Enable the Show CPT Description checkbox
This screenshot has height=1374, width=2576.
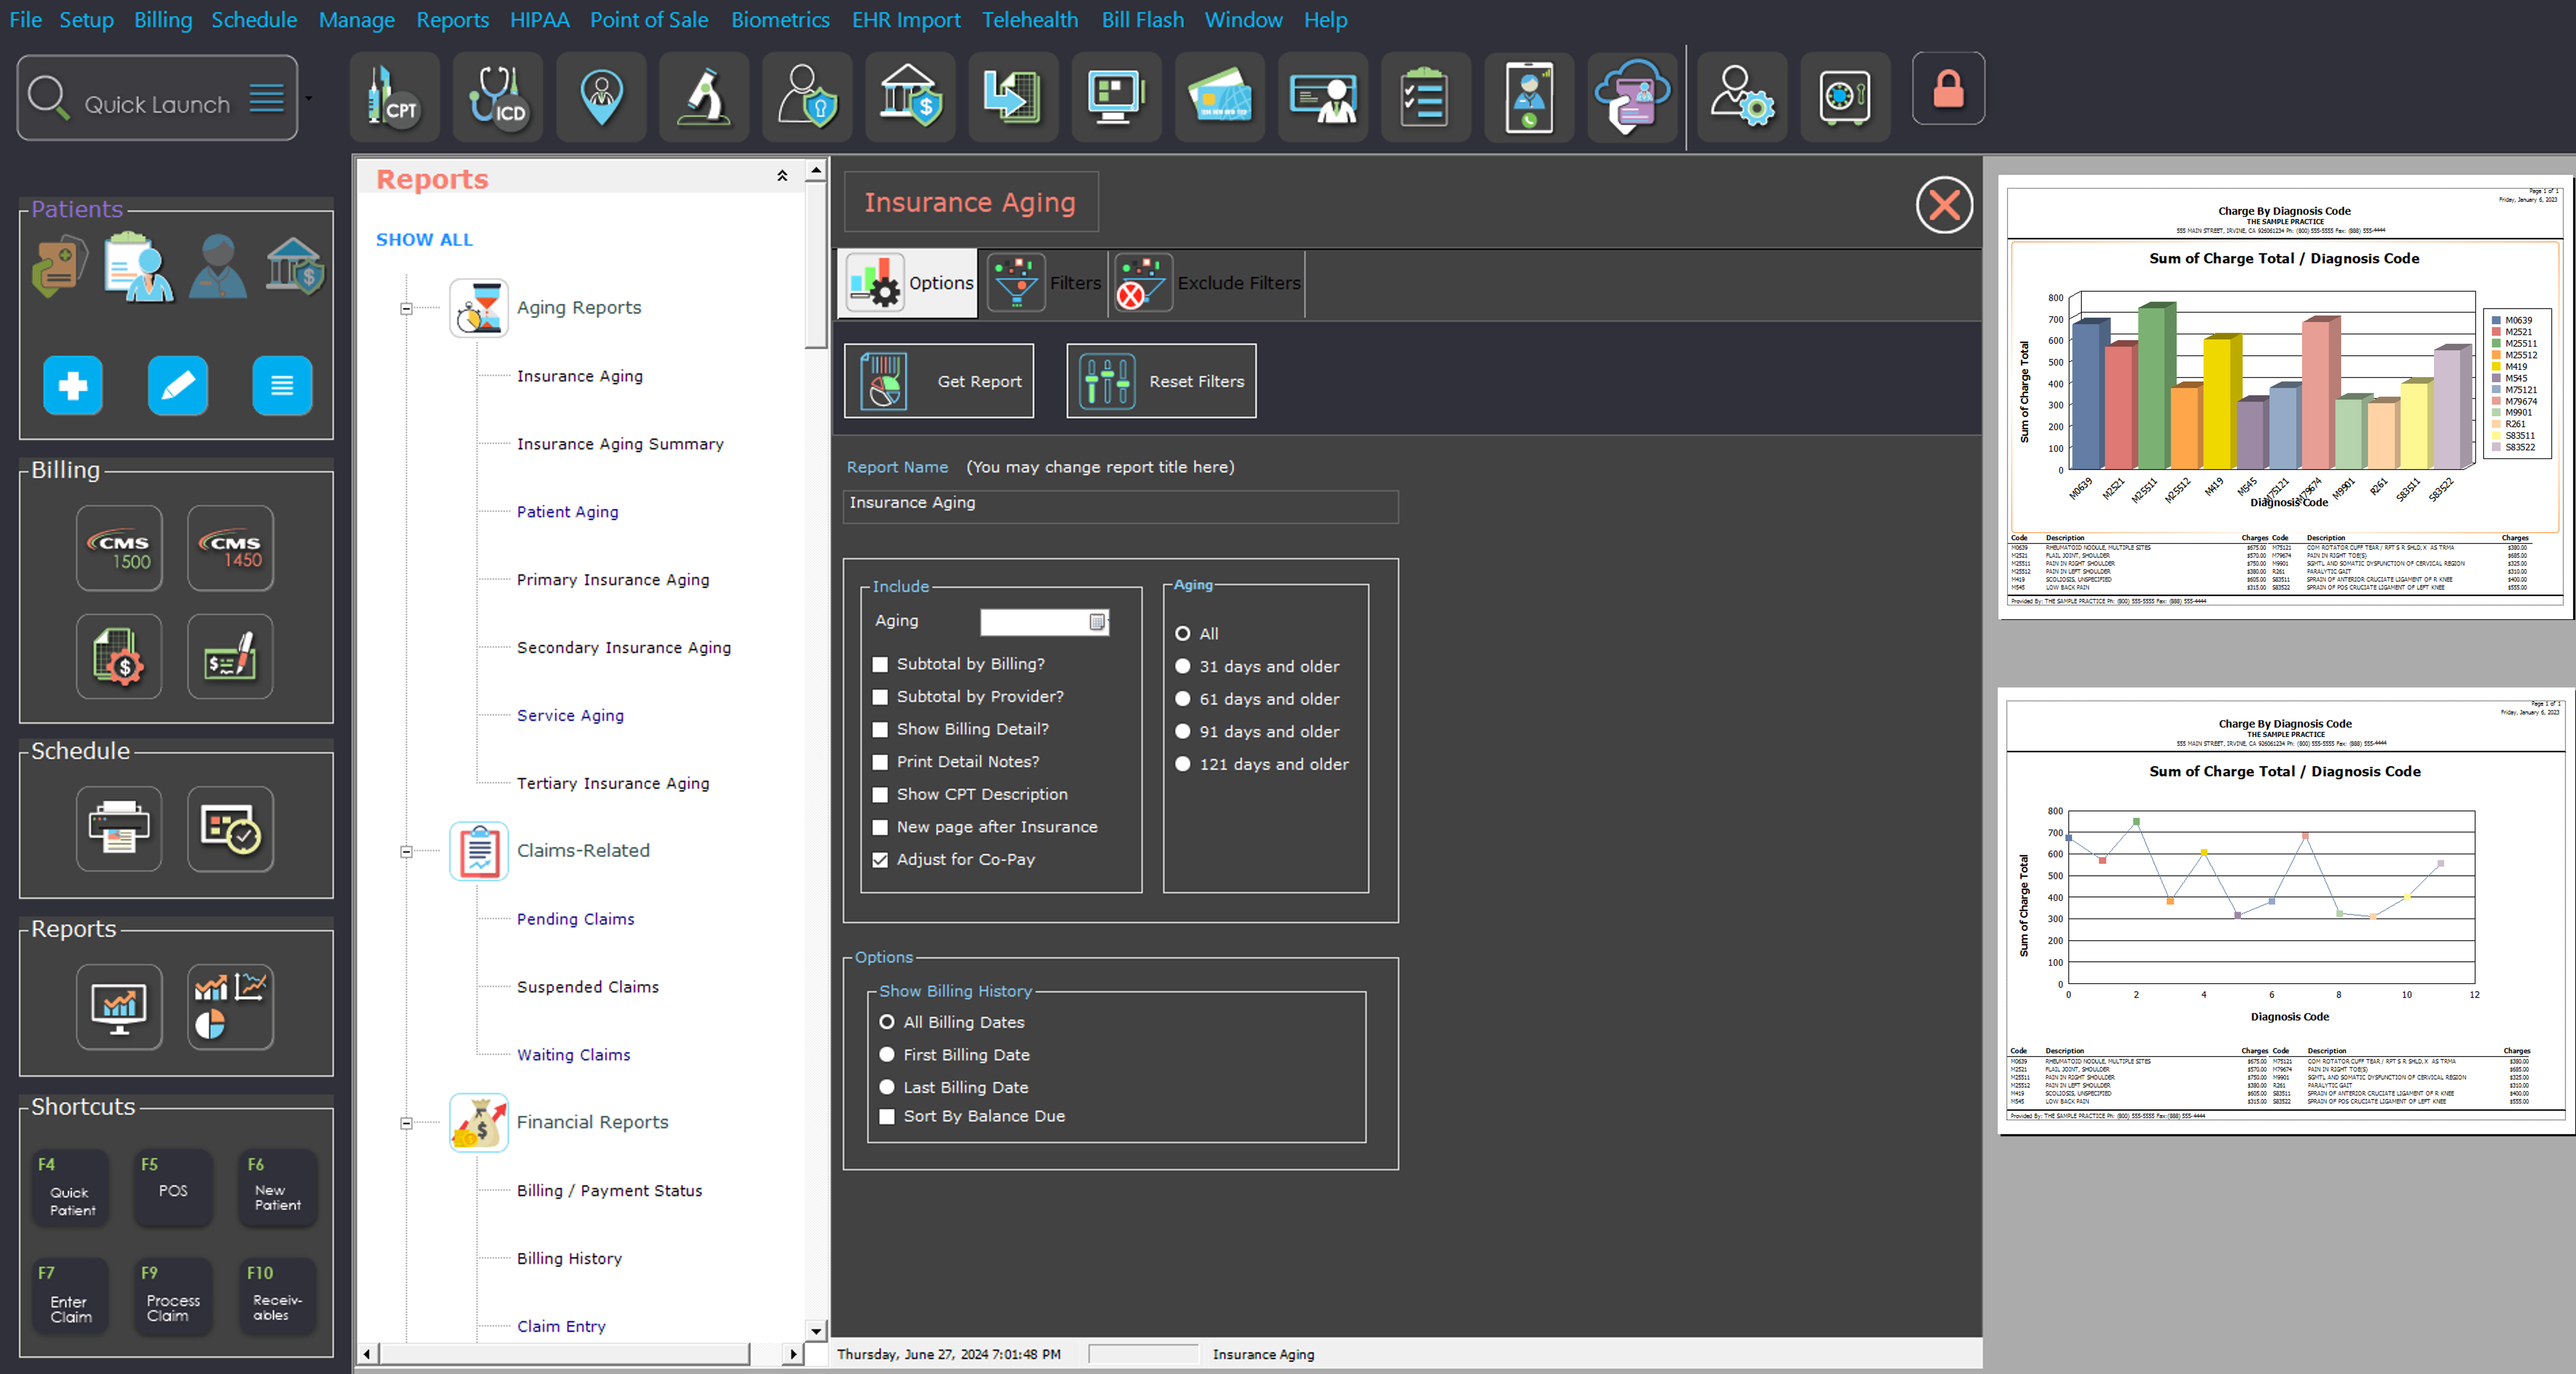(880, 795)
